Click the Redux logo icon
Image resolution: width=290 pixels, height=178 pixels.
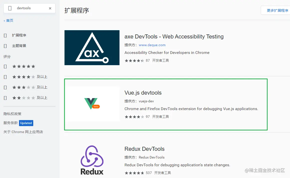[x=92, y=160]
